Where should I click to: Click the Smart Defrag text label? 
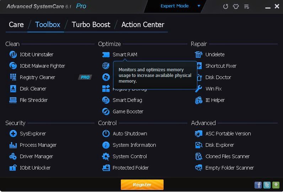(127, 100)
